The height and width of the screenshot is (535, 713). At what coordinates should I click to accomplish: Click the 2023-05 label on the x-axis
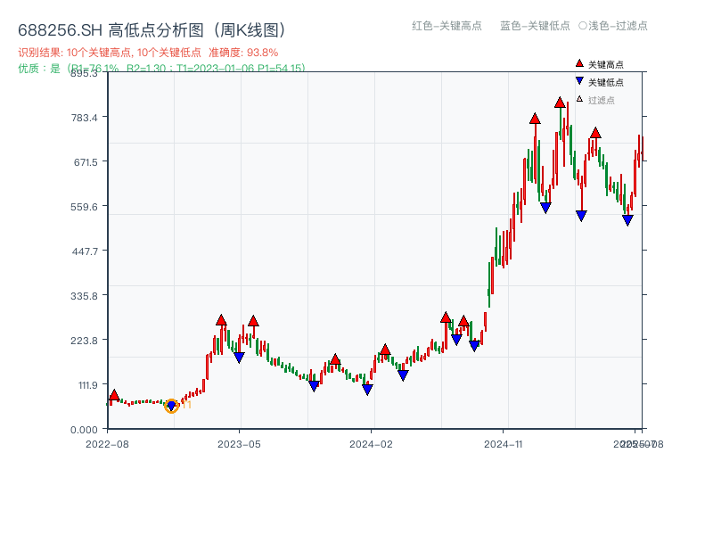tap(241, 443)
